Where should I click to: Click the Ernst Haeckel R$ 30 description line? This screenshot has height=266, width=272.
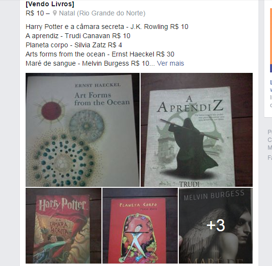pyautogui.click(x=100, y=54)
